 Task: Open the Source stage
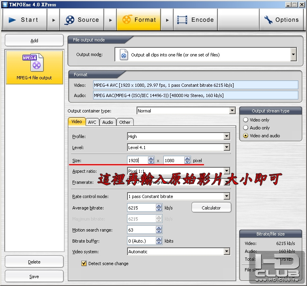(82, 20)
